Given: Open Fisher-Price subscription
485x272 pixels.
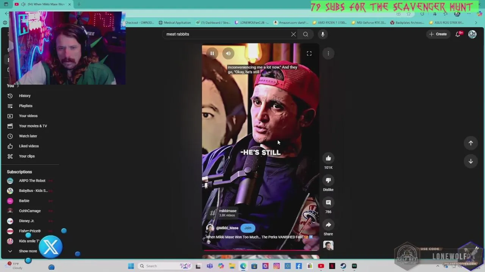Looking at the screenshot, I should pyautogui.click(x=30, y=231).
